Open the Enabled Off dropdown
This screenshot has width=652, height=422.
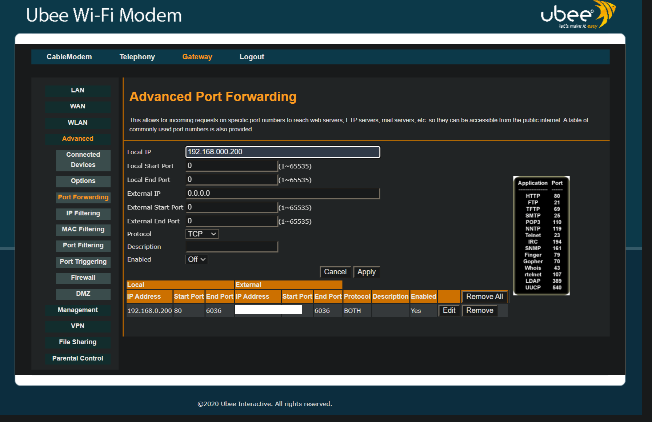(x=197, y=259)
